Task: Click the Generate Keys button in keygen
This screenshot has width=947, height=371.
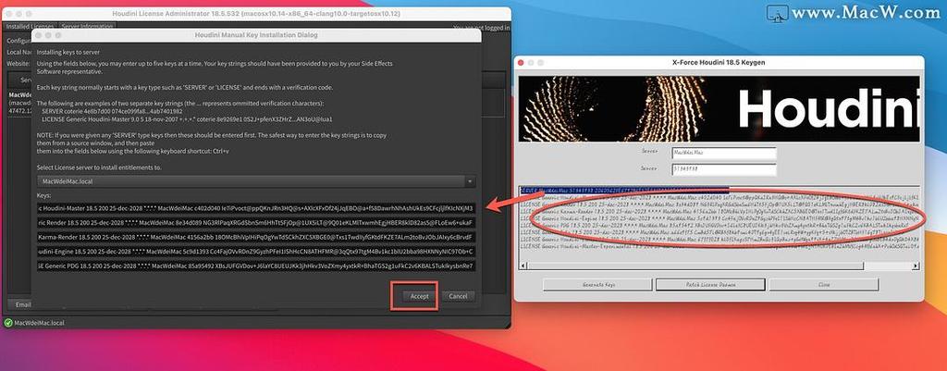Action: (597, 284)
